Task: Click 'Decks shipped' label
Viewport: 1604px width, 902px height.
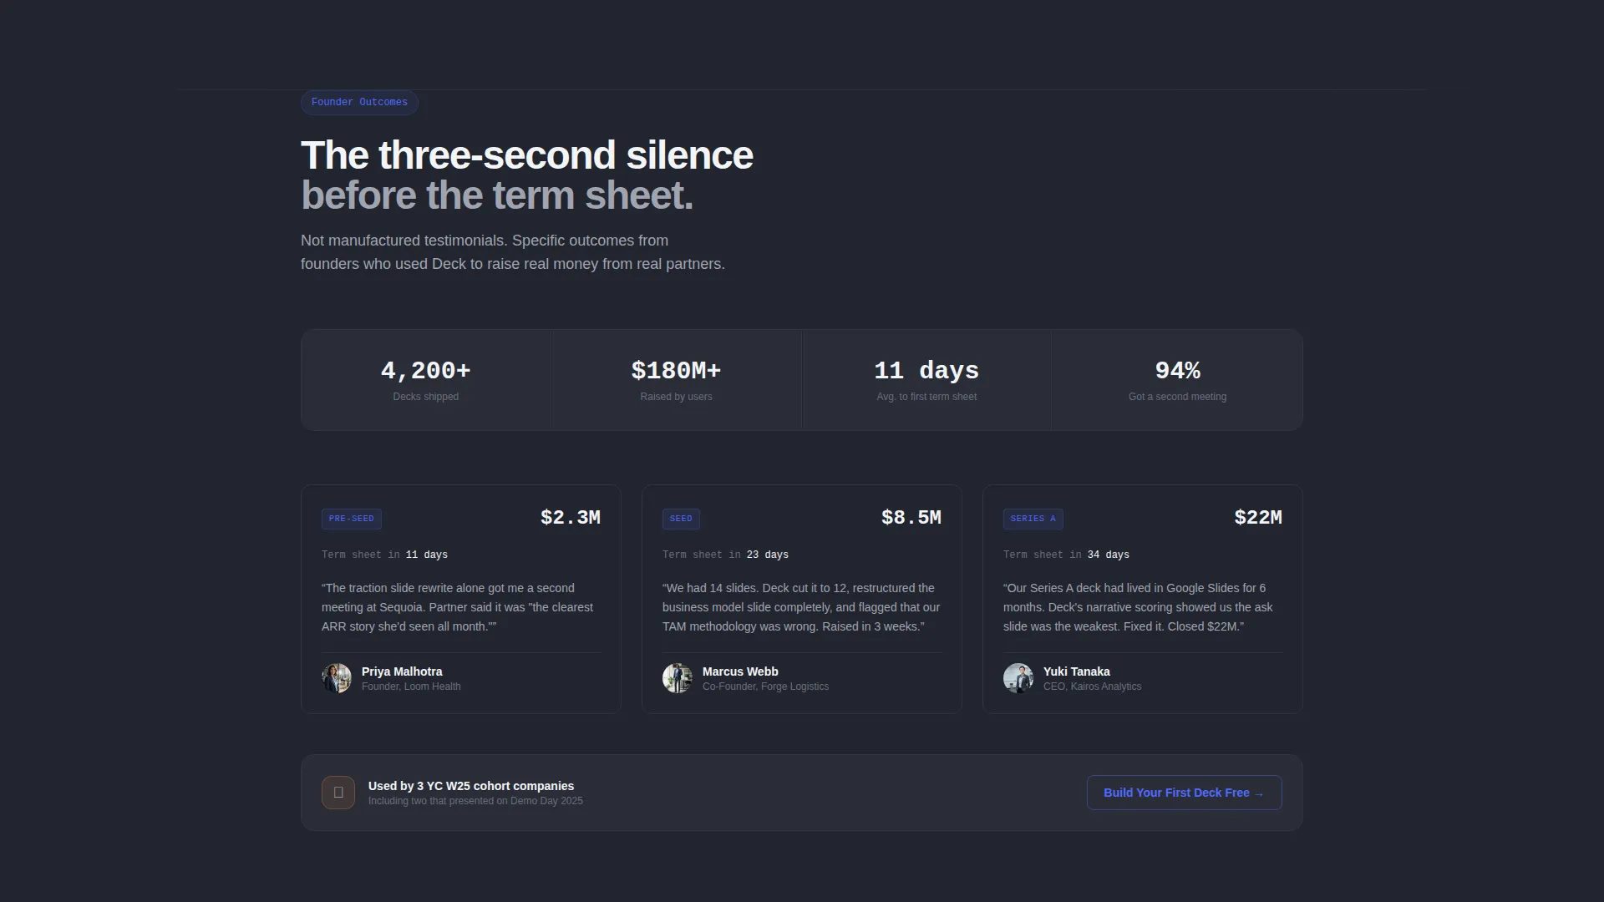Action: click(x=426, y=397)
